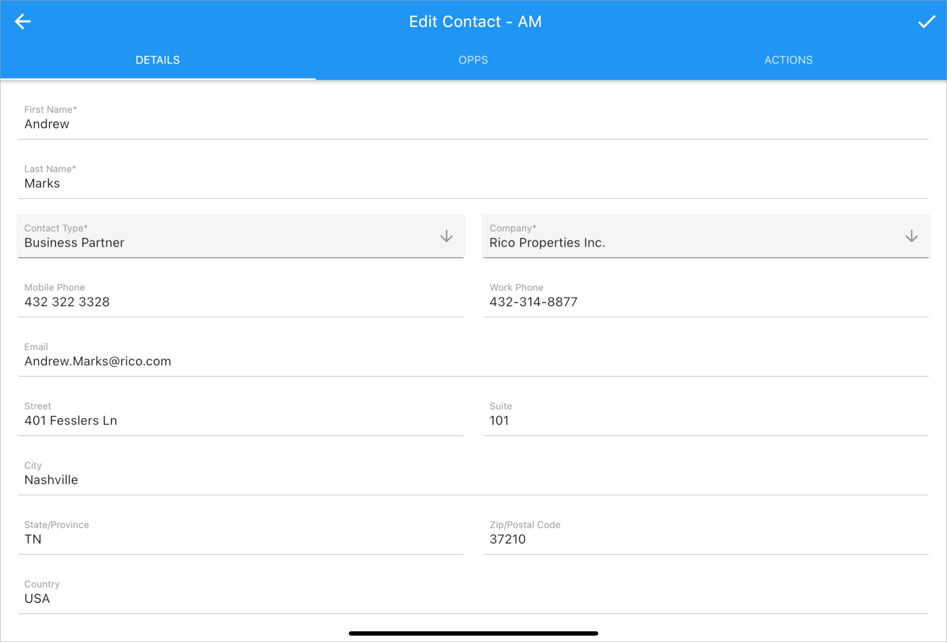Edit the Street address field
This screenshot has width=947, height=642.
[x=241, y=414]
